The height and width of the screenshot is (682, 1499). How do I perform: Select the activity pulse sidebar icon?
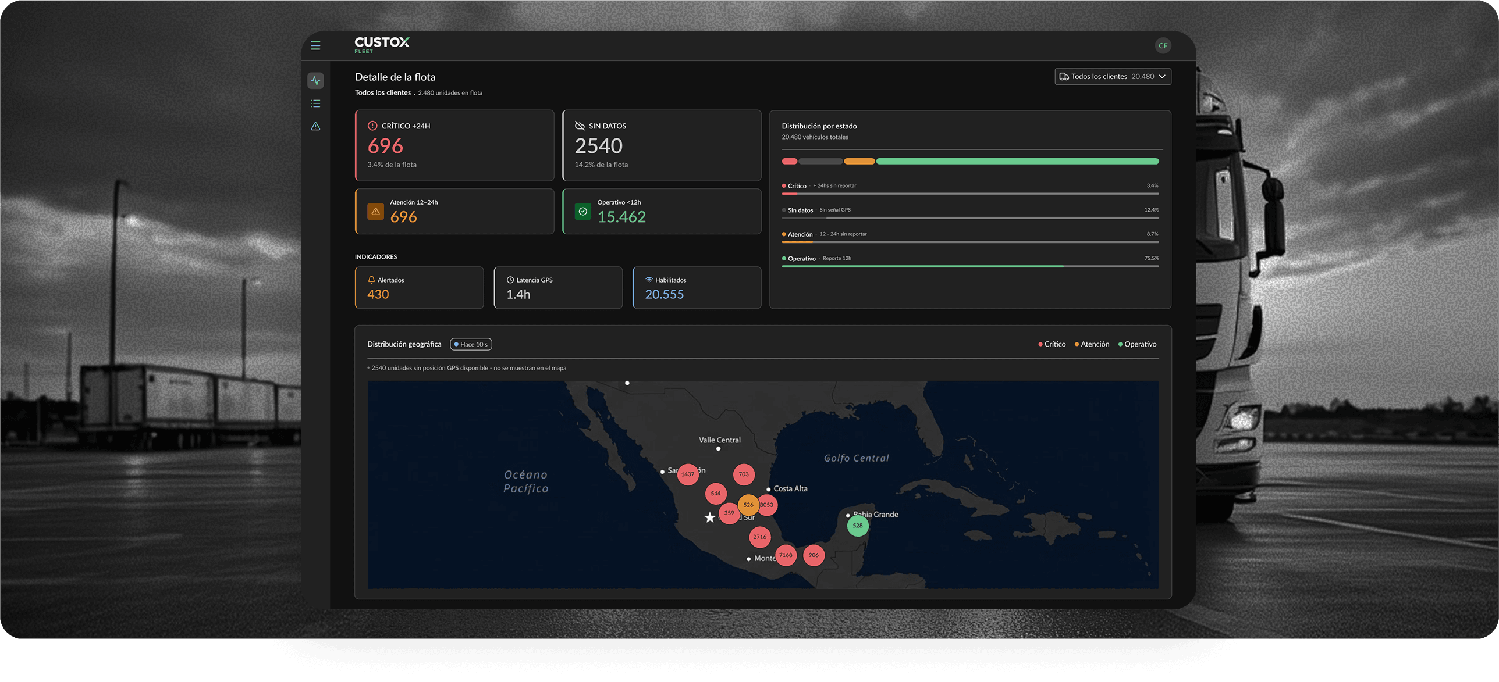click(315, 80)
